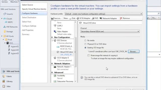Go to the Configure Settings step
161x90 pixels.
(x=29, y=26)
